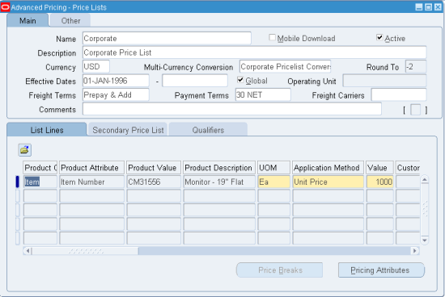The width and height of the screenshot is (445, 297).
Task: Open the Other tab
Action: pos(70,21)
